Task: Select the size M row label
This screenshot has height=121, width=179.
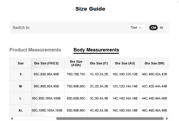Action: click(x=20, y=86)
